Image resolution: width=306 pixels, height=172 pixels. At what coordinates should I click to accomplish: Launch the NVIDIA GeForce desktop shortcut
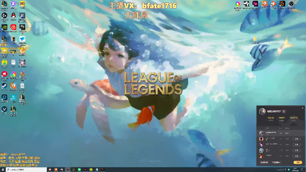[x=4, y=27]
